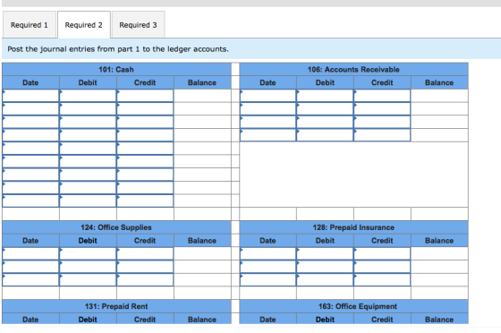Open first Date dropdown in 101: Cash ledger
Viewport: 501px width, 333px height.
[x=30, y=96]
